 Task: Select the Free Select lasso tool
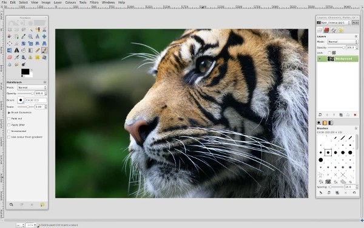click(24, 30)
